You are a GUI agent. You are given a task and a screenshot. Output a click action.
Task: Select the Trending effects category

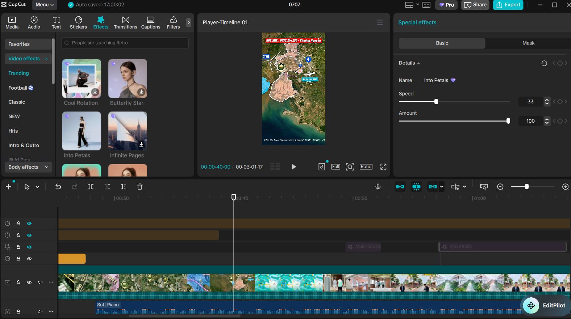coord(18,73)
